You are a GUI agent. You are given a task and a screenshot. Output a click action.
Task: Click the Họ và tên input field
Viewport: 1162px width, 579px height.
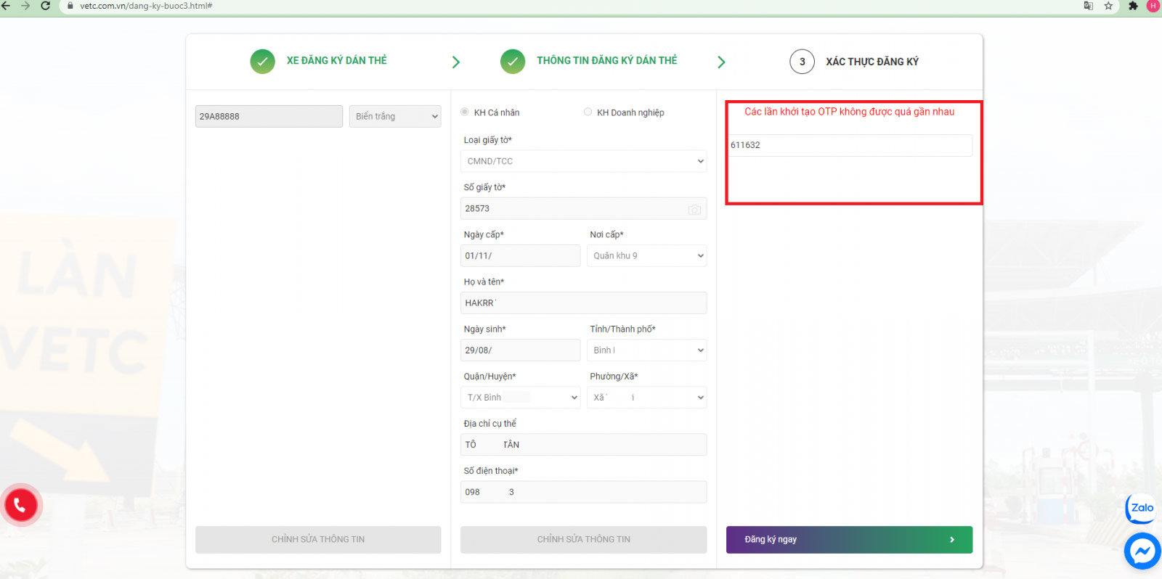pyautogui.click(x=583, y=303)
